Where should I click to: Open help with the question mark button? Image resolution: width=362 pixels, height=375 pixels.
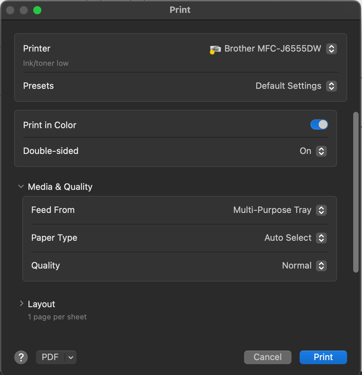point(21,357)
